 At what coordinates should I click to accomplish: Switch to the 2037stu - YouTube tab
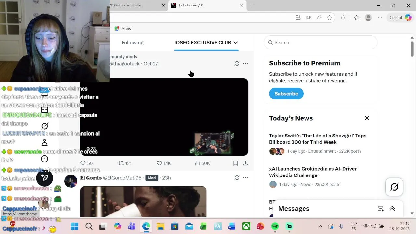click(x=136, y=5)
